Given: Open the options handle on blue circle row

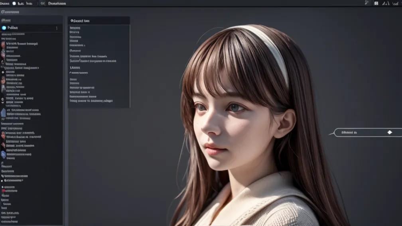Looking at the screenshot, I should tap(57, 28).
